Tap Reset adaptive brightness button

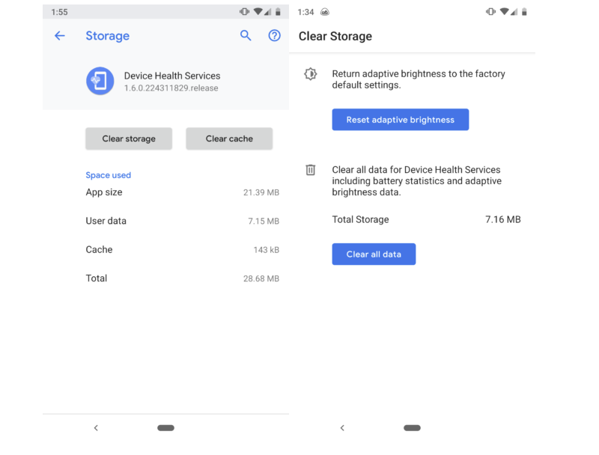(x=401, y=120)
